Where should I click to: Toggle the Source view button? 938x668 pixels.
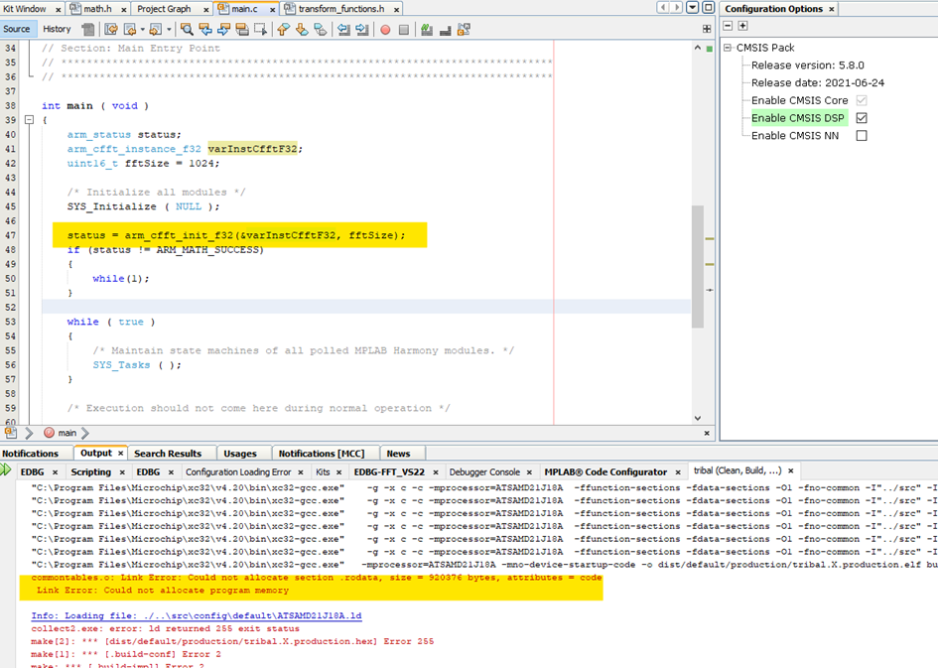(x=17, y=29)
